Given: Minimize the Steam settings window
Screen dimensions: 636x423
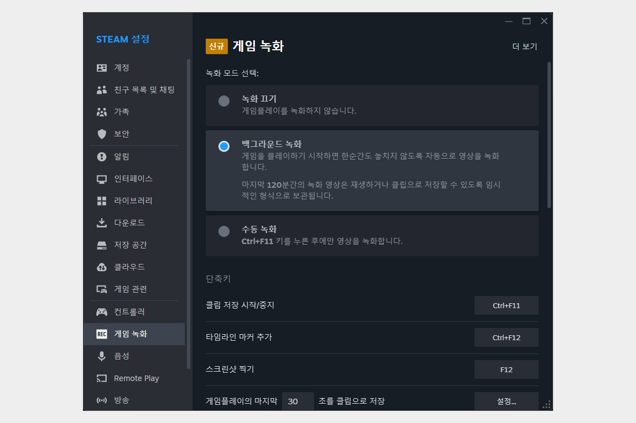Looking at the screenshot, I should [509, 21].
